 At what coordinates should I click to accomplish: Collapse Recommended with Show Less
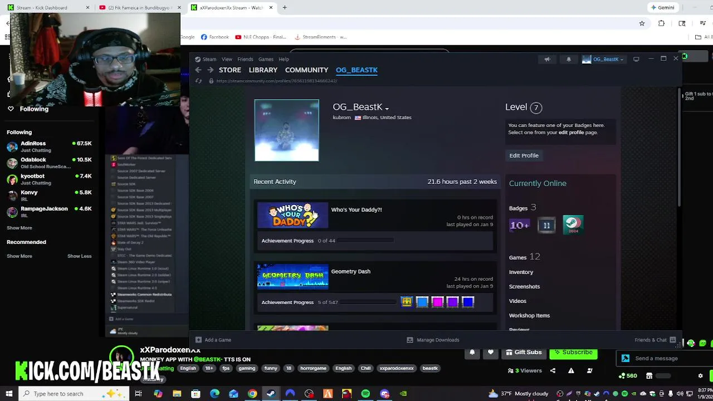(x=79, y=256)
